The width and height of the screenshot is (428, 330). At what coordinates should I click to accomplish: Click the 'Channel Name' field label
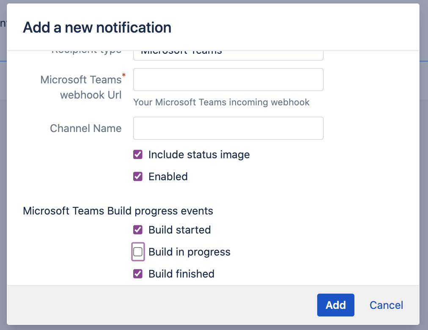pyautogui.click(x=85, y=128)
